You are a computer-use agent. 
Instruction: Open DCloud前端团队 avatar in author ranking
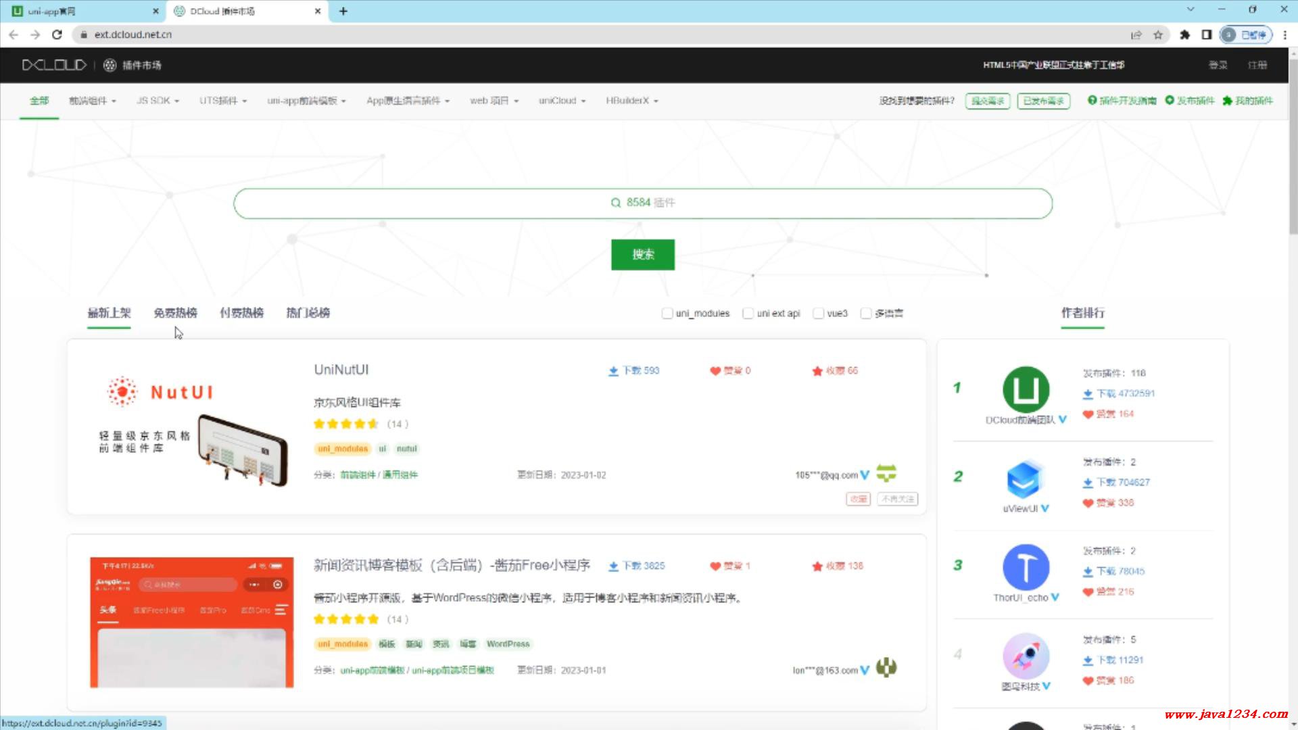point(1026,390)
